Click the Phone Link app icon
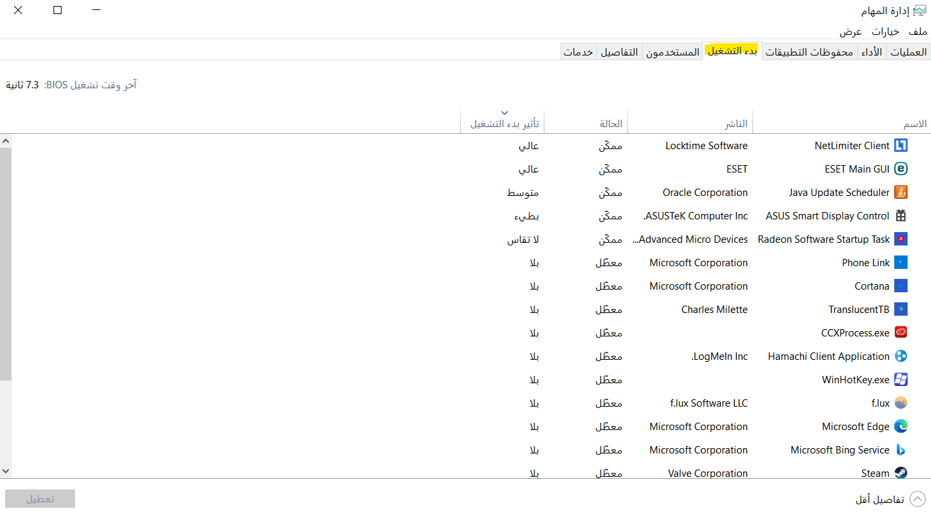The height and width of the screenshot is (517, 931). click(x=901, y=263)
